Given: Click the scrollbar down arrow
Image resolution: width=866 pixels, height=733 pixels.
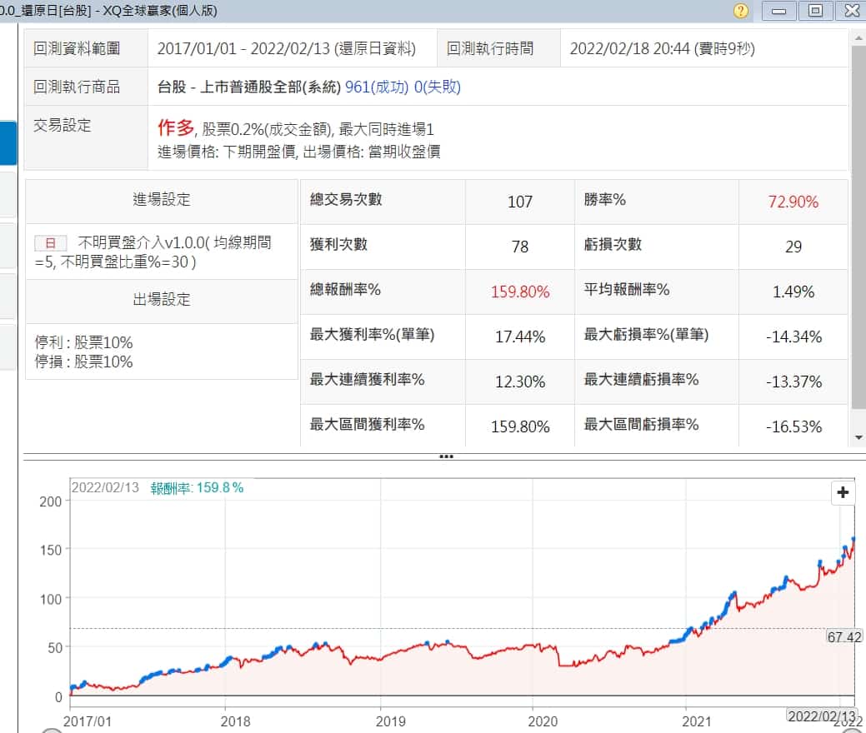Looking at the screenshot, I should click(x=858, y=437).
